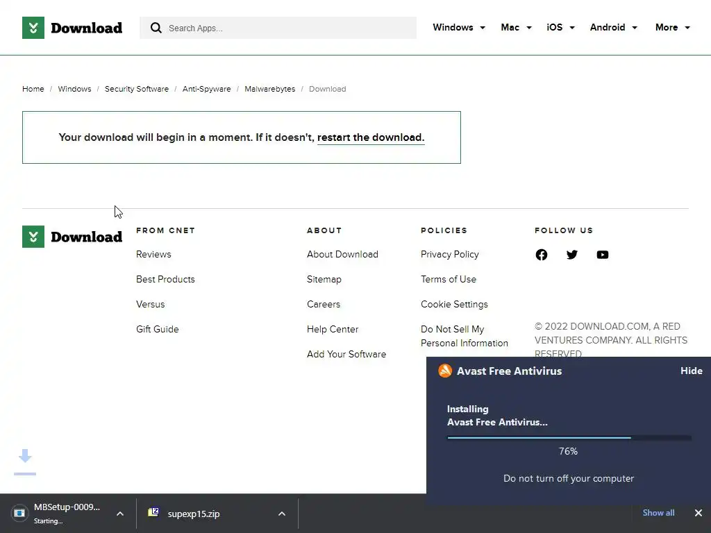Open the Sitemap link
The image size is (711, 533).
pyautogui.click(x=324, y=279)
